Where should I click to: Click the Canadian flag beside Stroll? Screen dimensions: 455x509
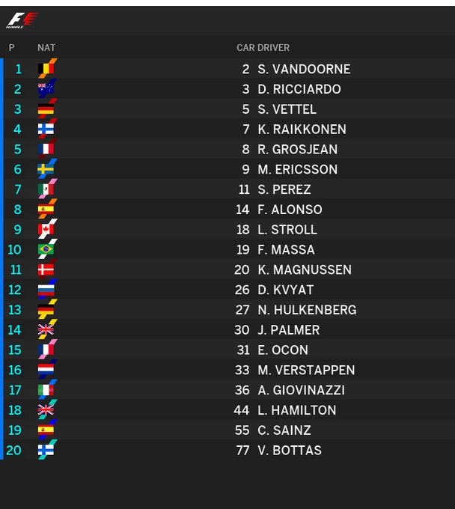click(x=46, y=230)
